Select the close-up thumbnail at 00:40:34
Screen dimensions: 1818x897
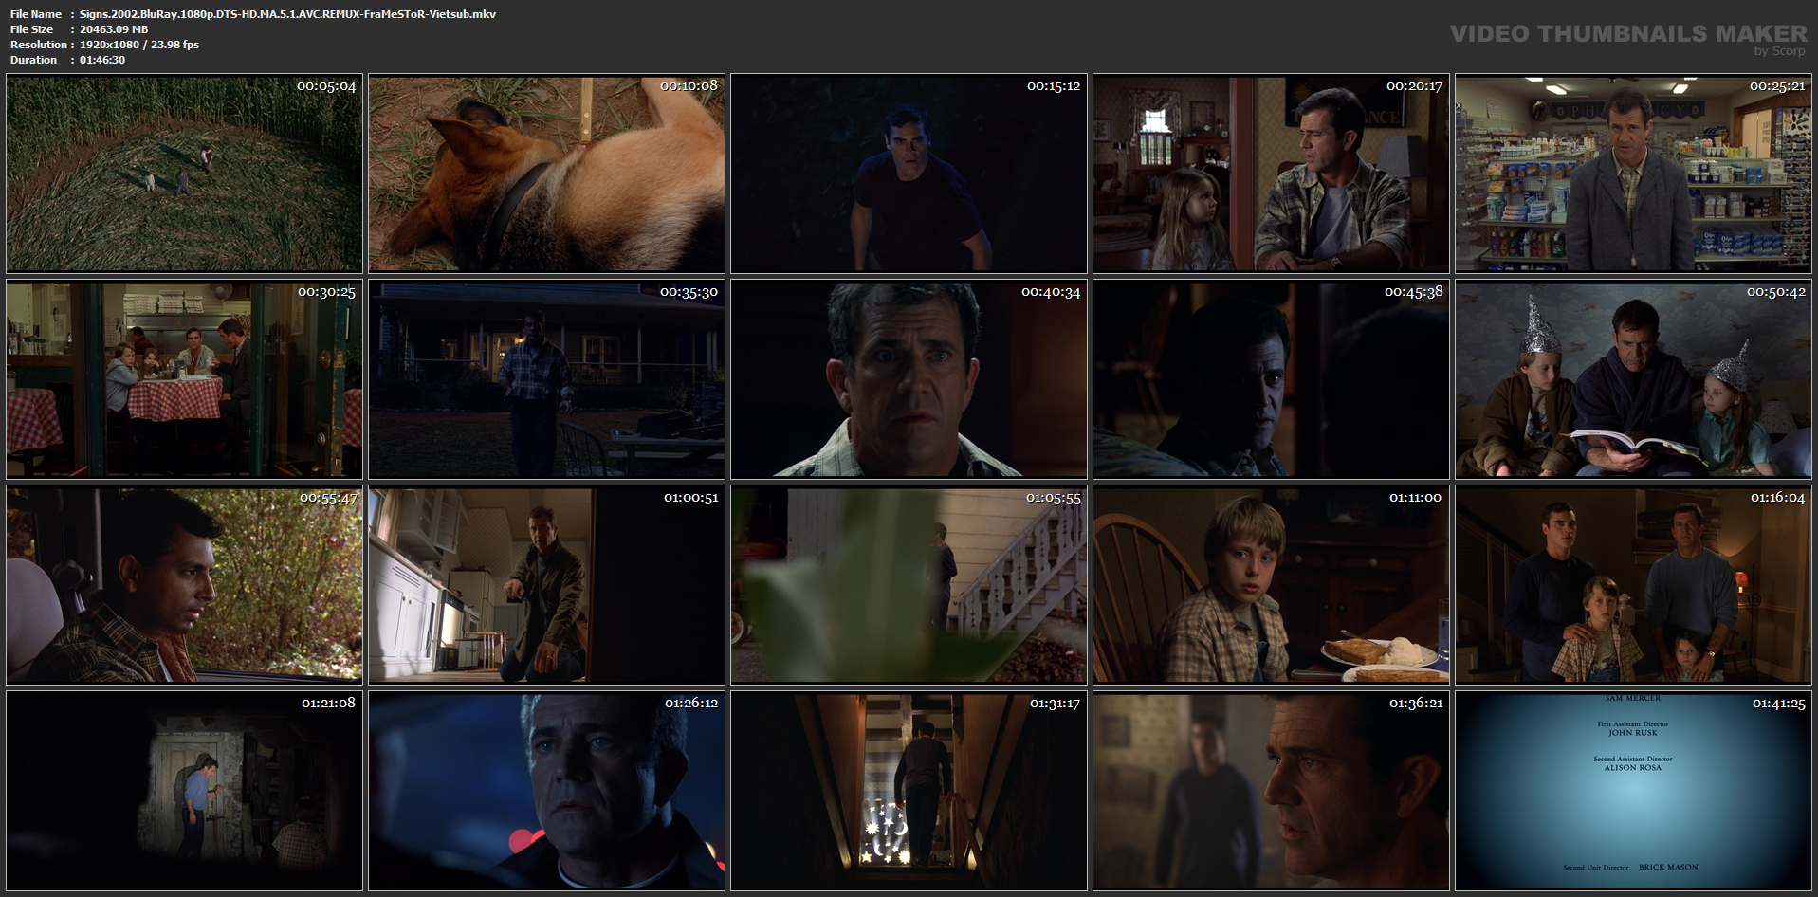tap(909, 379)
